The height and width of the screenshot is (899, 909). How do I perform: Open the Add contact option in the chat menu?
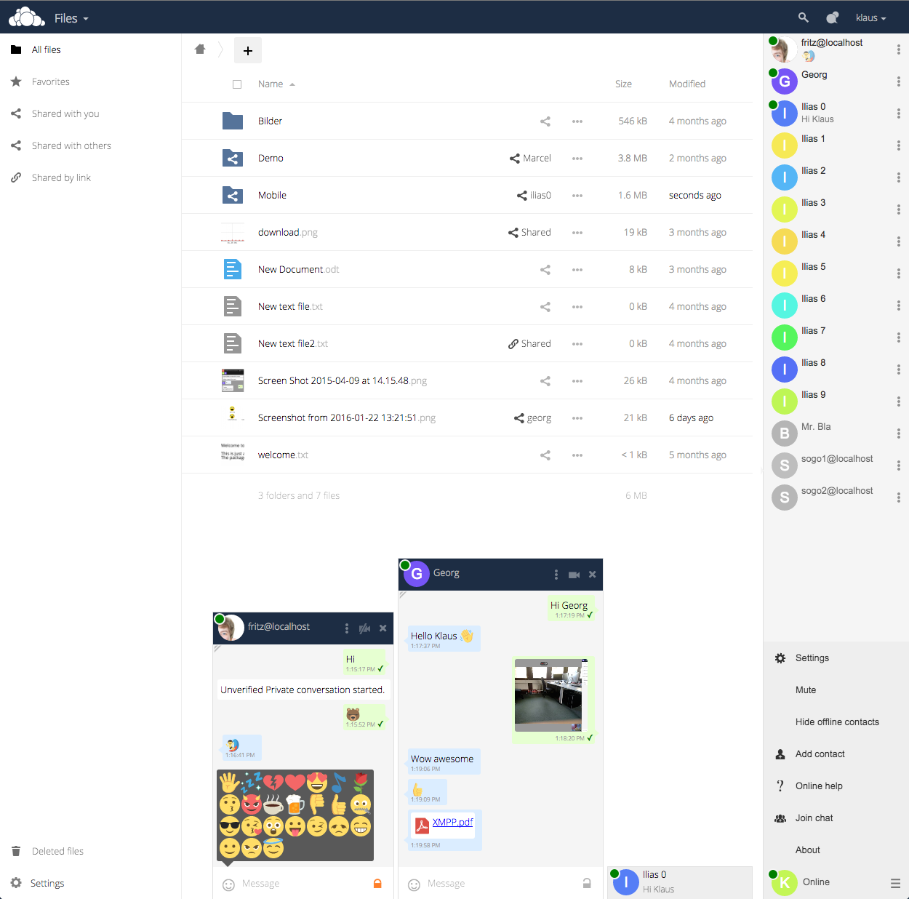tap(820, 754)
